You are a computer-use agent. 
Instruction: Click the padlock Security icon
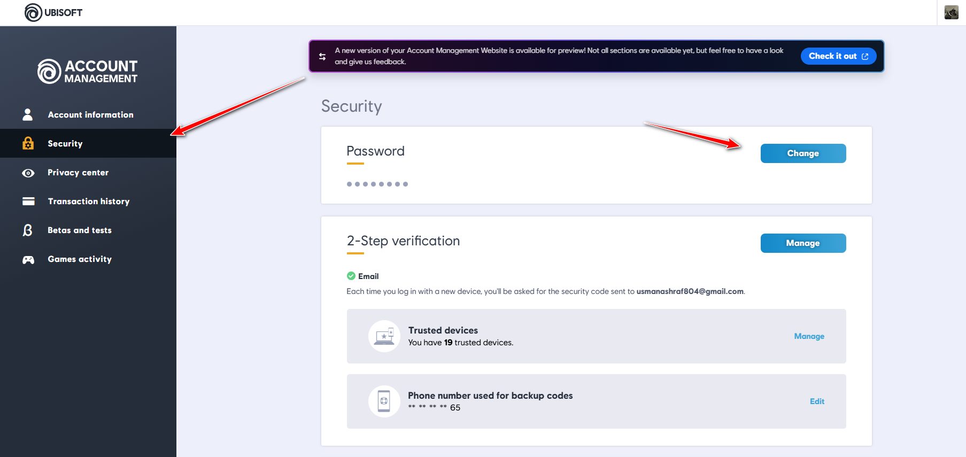[28, 143]
